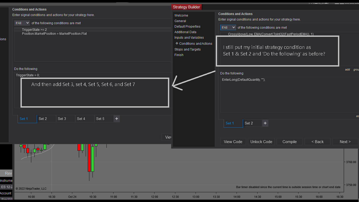This screenshot has width=359, height=202.
Task: Click the Strategy Builder window title
Action: pos(187,7)
